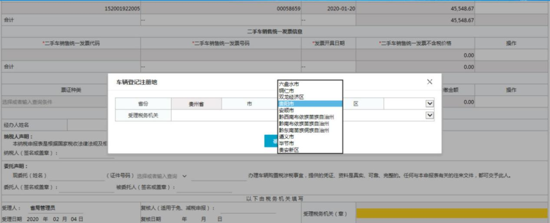The height and width of the screenshot is (223, 550).
Task: Click the 二手车销售统一发票信息 section header
Action: (x=274, y=32)
